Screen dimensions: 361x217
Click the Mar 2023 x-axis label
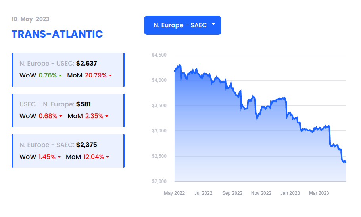(x=319, y=193)
